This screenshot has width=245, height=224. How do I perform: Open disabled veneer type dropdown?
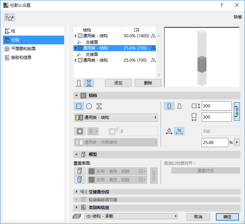point(93,131)
